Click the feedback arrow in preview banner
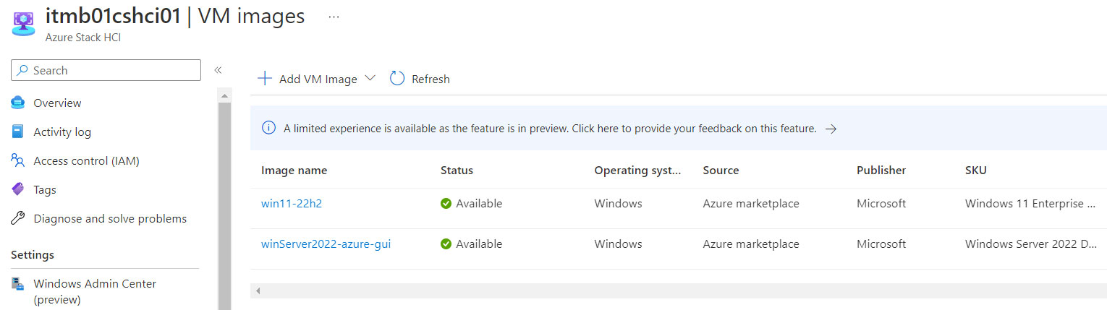1107x310 pixels. point(831,129)
